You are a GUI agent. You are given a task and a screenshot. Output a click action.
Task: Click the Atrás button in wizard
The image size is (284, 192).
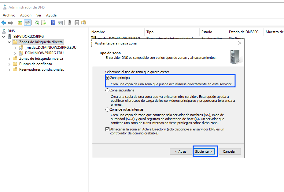(181, 151)
